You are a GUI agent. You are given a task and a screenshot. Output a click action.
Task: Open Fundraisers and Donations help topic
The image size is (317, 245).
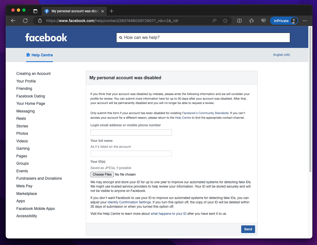click(39, 178)
